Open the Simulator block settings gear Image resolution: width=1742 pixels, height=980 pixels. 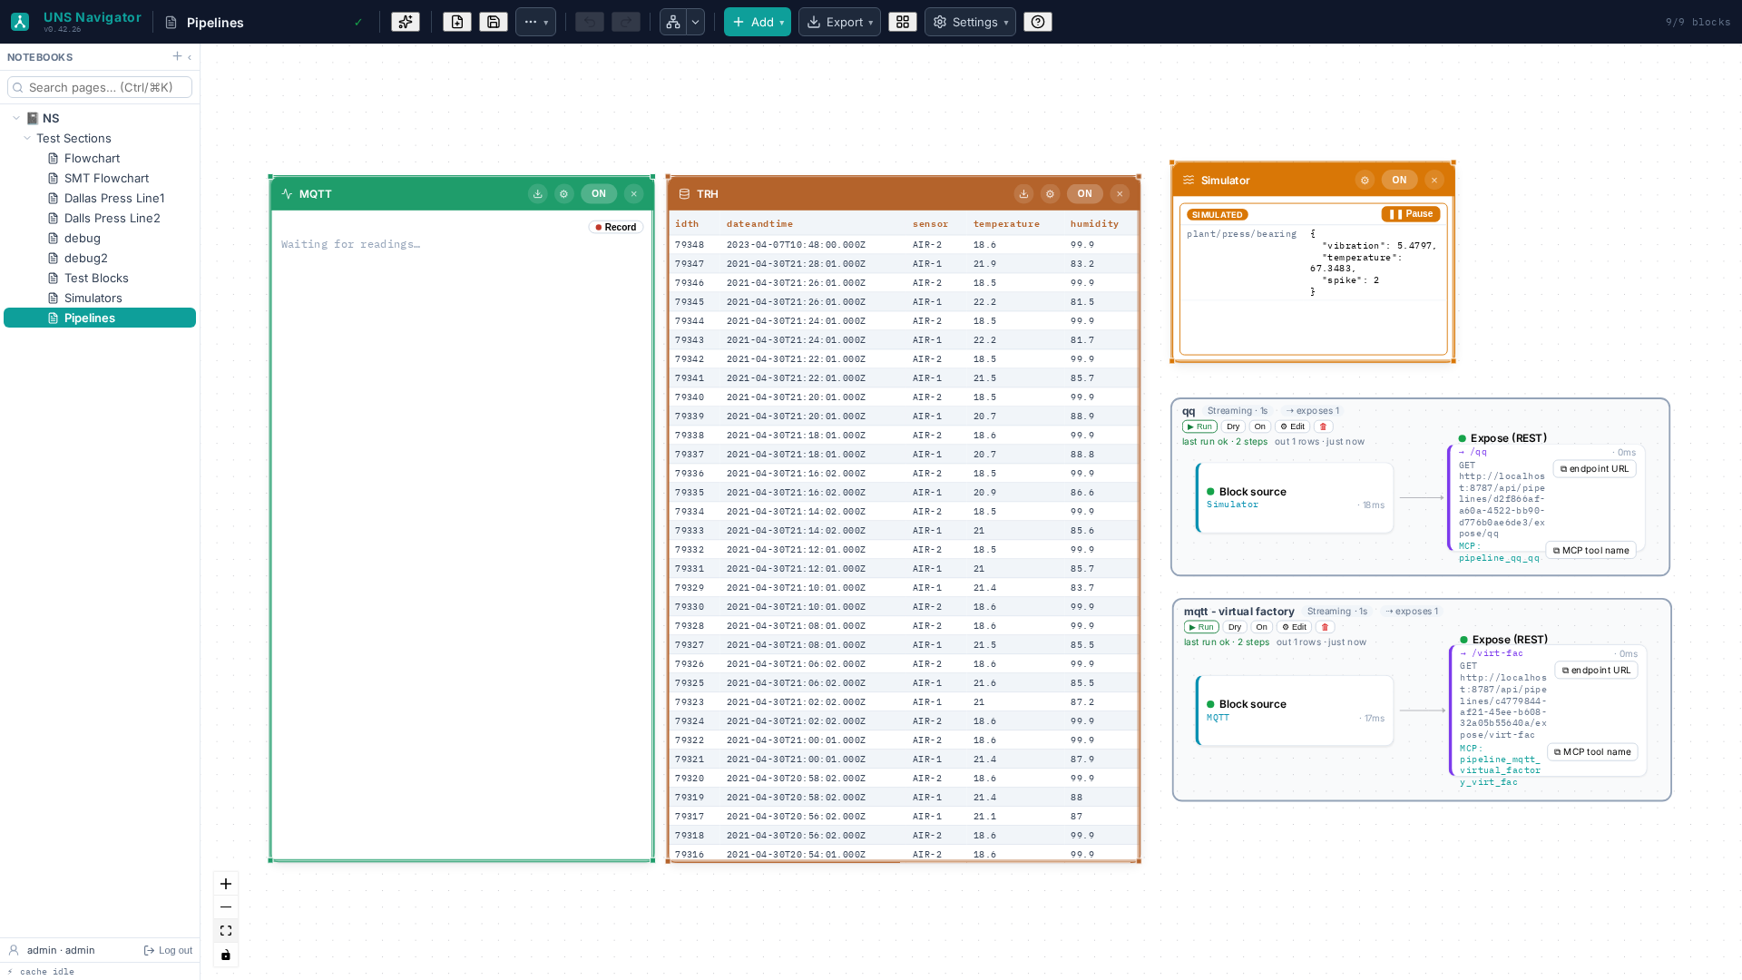(1365, 180)
